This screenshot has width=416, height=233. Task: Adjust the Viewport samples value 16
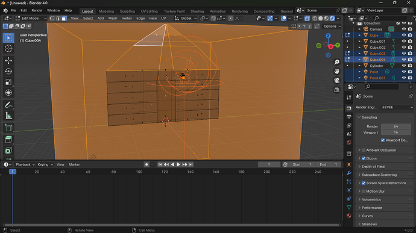[x=396, y=132]
